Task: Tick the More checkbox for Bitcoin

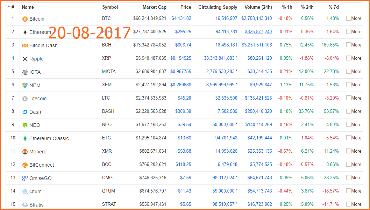Action: 349,18
